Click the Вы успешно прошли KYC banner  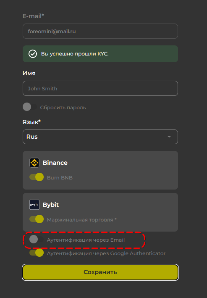point(100,54)
